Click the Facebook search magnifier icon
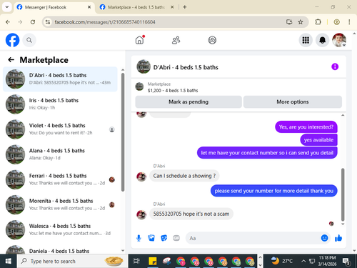The height and width of the screenshot is (268, 357). tap(29, 40)
